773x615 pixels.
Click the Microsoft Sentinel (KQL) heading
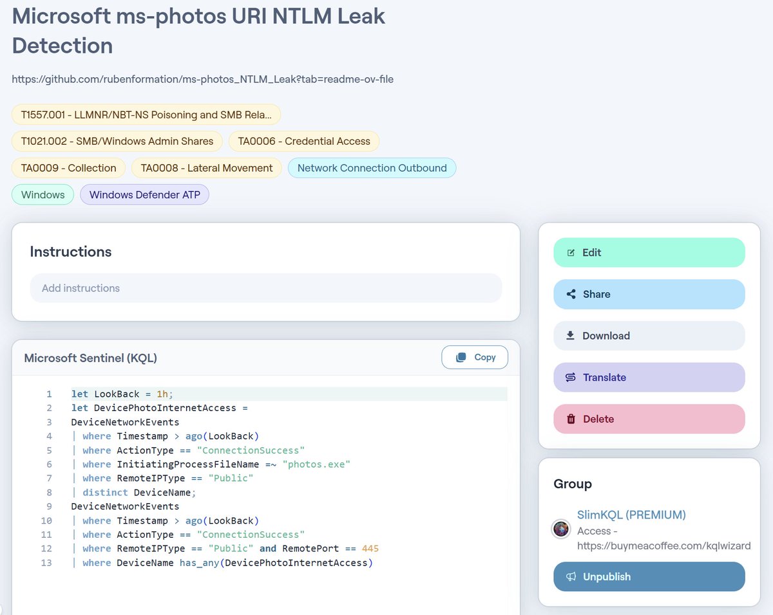coord(91,358)
